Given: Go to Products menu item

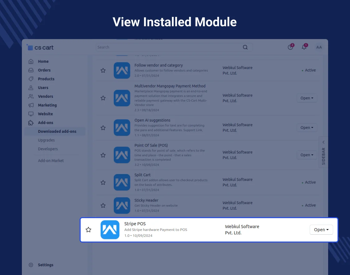Looking at the screenshot, I should click(46, 79).
